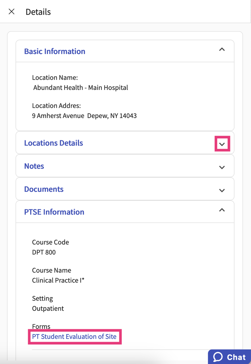Click the highlighted chevron beside Locations Details
Screen dimensions: 251x364
[x=222, y=143]
